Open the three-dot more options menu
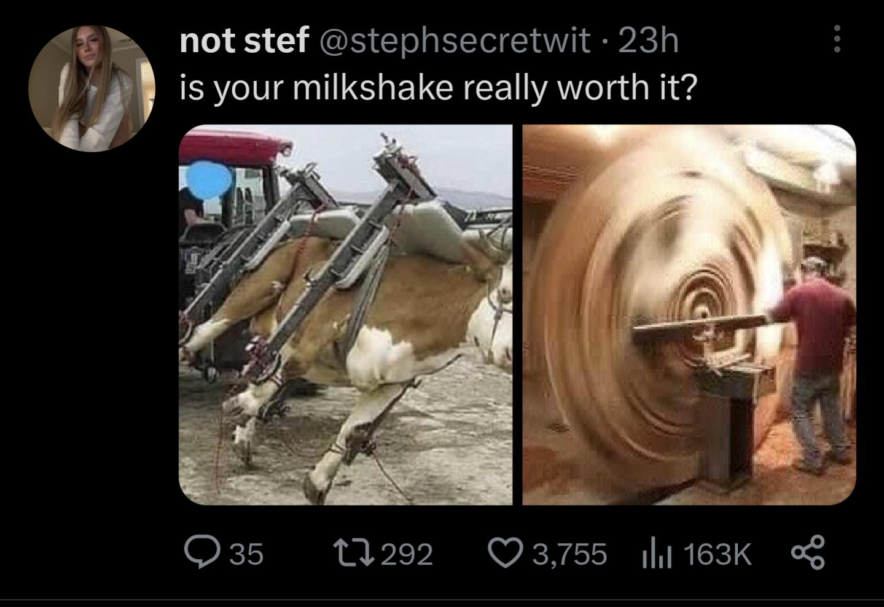 pyautogui.click(x=836, y=39)
